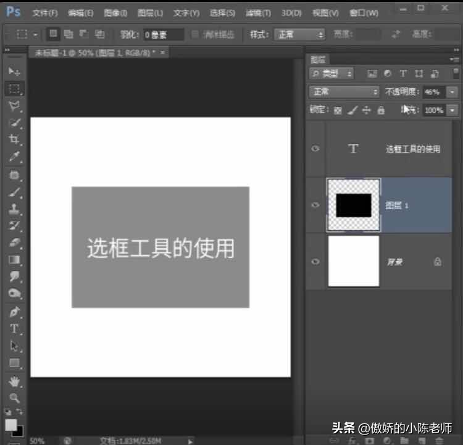Viewport: 463px width, 445px height.
Task: Open layer blend mode 正常 dropdown
Action: 344,92
